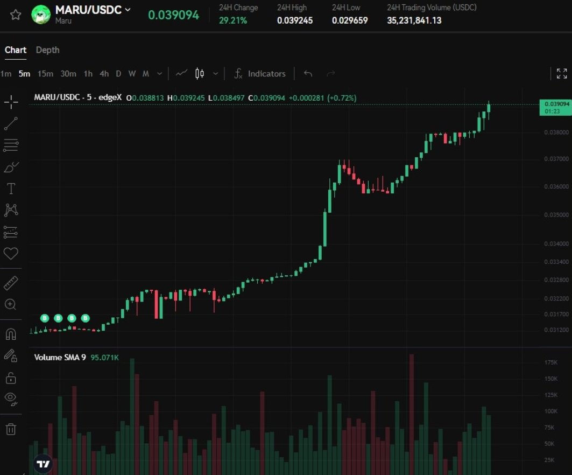Image resolution: width=572 pixels, height=475 pixels.
Task: Click the 24H Low value 0.029659
Action: click(350, 20)
